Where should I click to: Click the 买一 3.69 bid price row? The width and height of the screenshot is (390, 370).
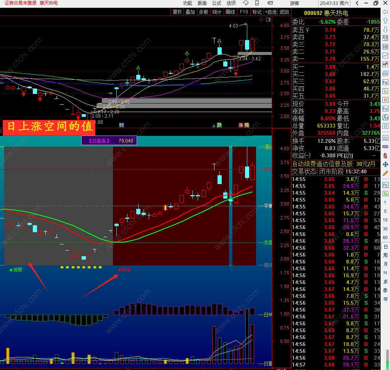[x=335, y=67]
